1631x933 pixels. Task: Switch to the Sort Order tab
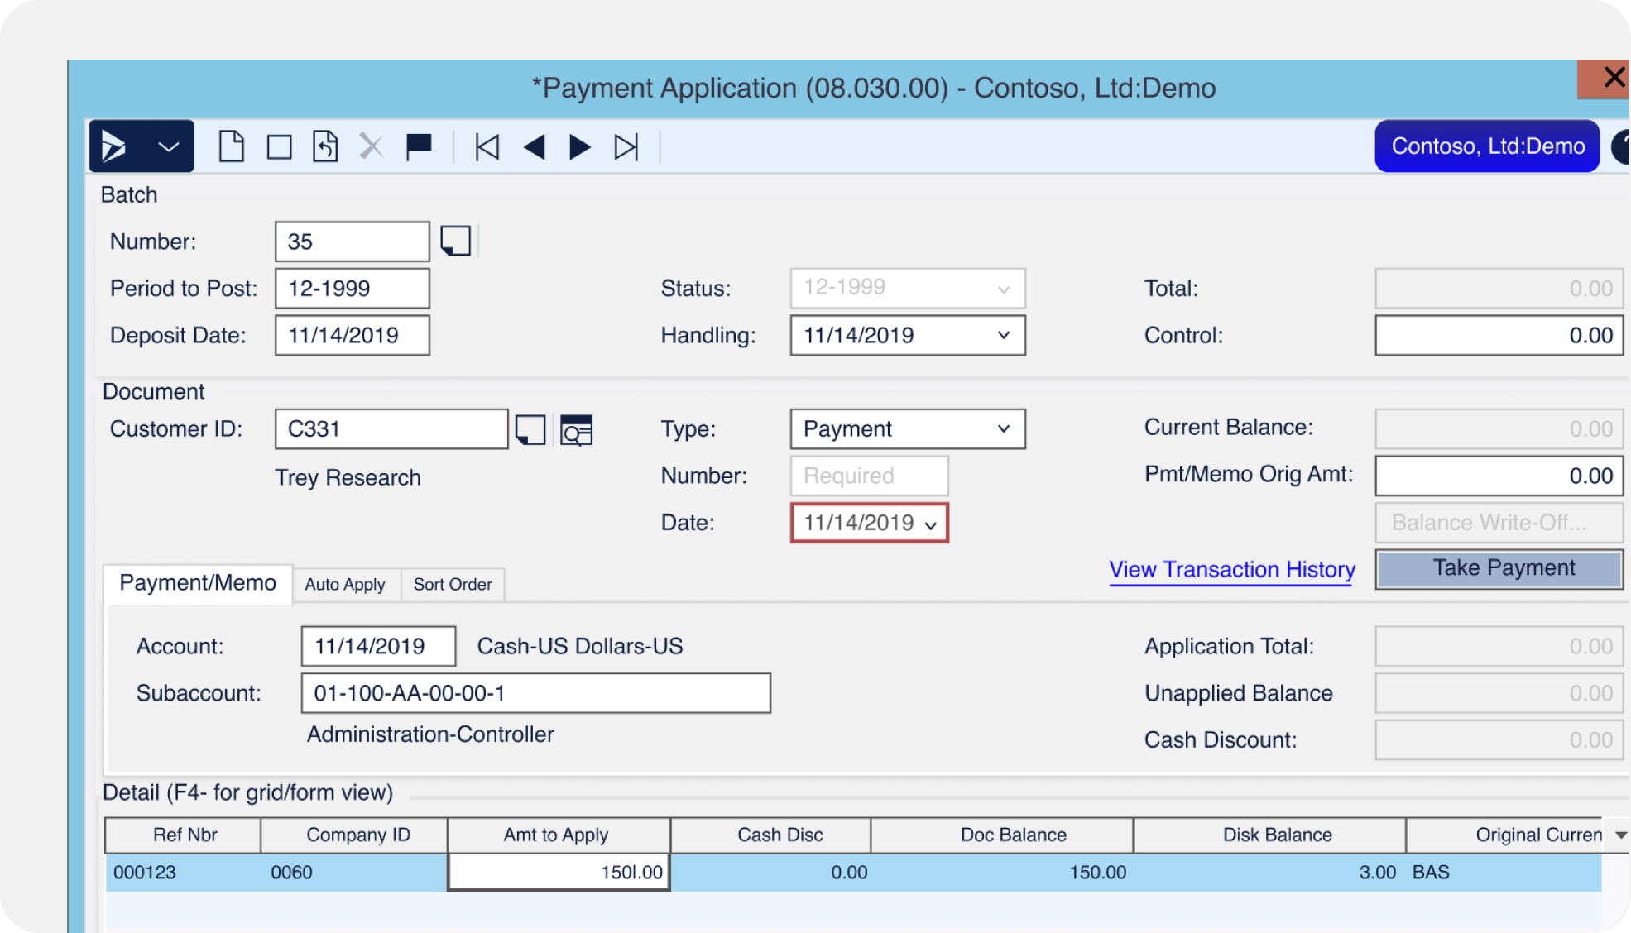[453, 585]
